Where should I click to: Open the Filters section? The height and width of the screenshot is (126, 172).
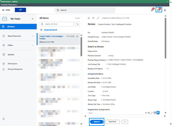(x=18, y=45)
